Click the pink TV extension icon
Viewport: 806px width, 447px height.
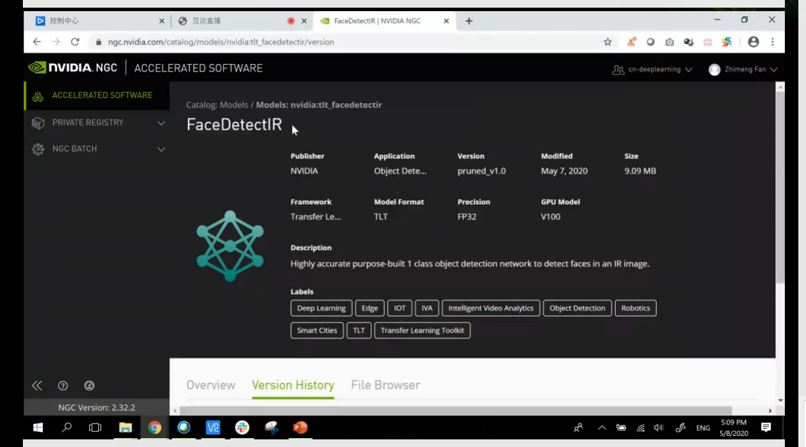click(x=707, y=42)
